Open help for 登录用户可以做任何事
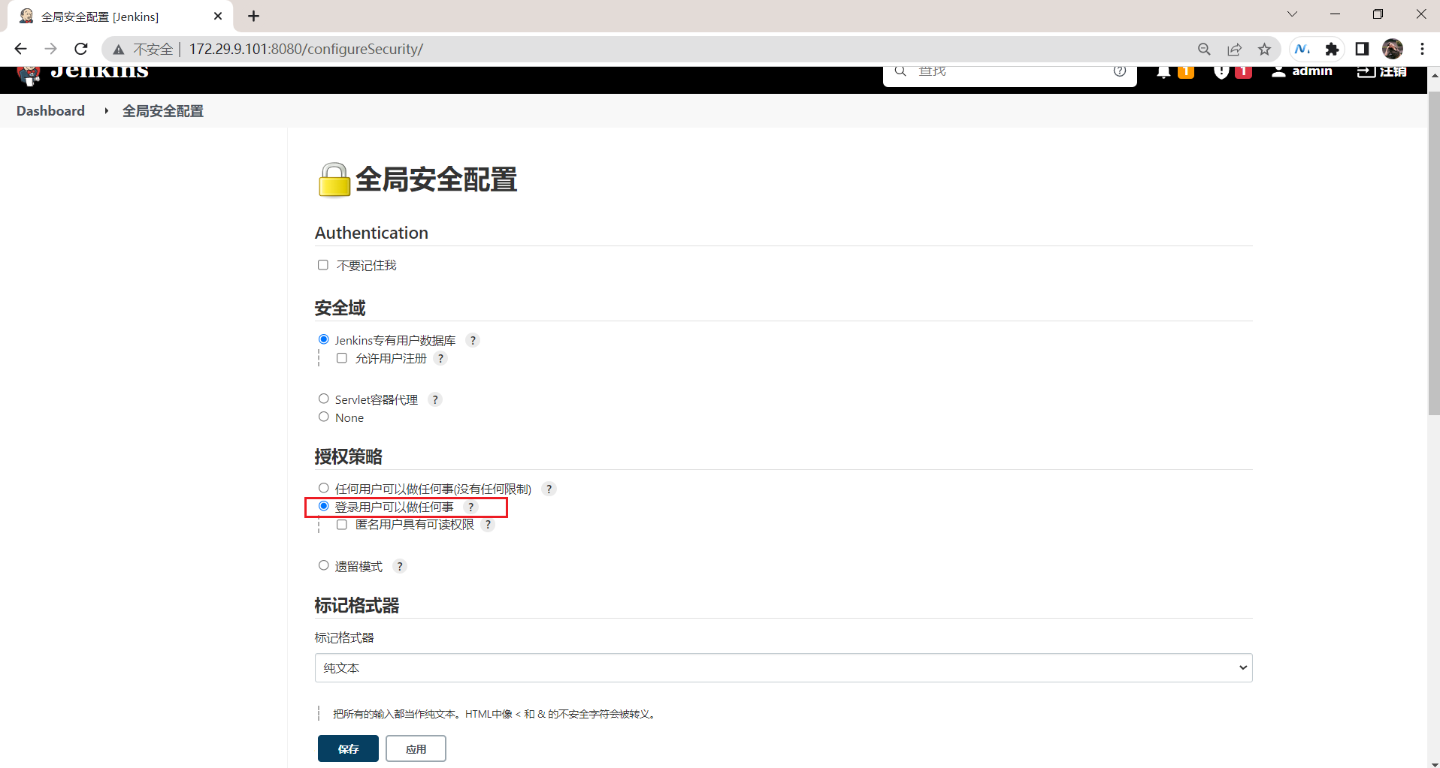 pos(471,507)
